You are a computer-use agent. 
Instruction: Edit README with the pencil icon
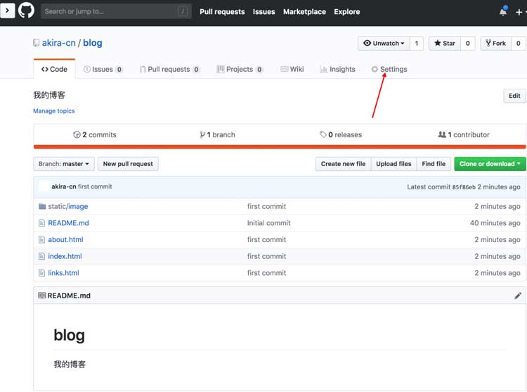coord(518,296)
